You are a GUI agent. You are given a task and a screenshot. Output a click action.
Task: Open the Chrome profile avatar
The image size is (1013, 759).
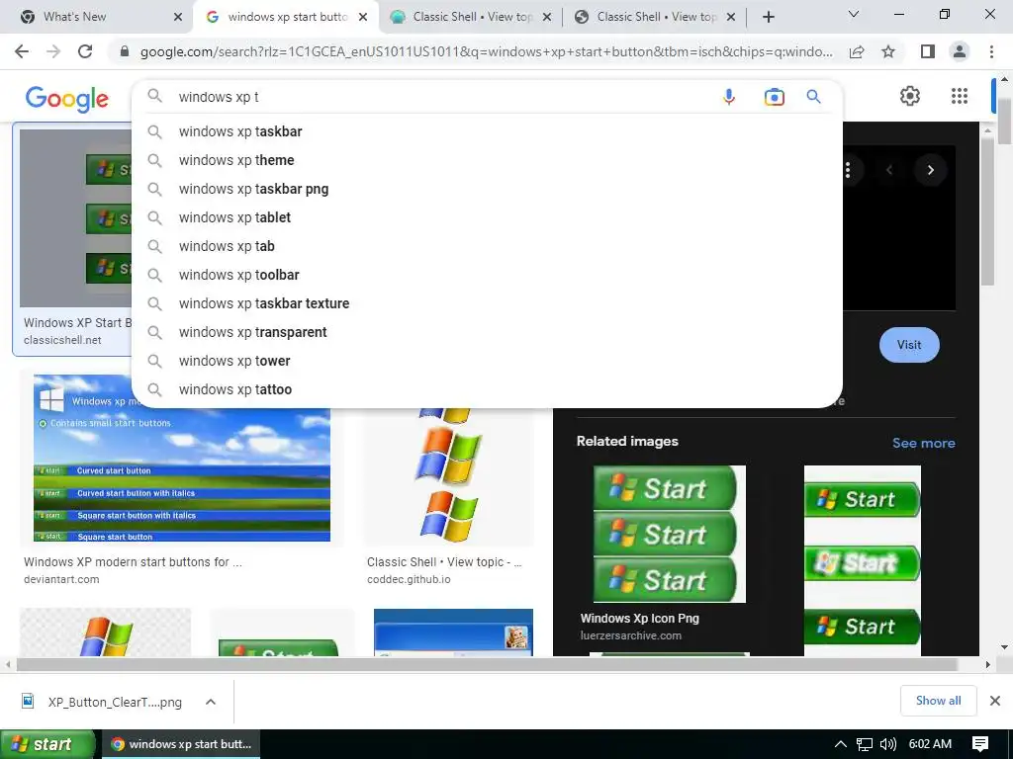click(960, 51)
